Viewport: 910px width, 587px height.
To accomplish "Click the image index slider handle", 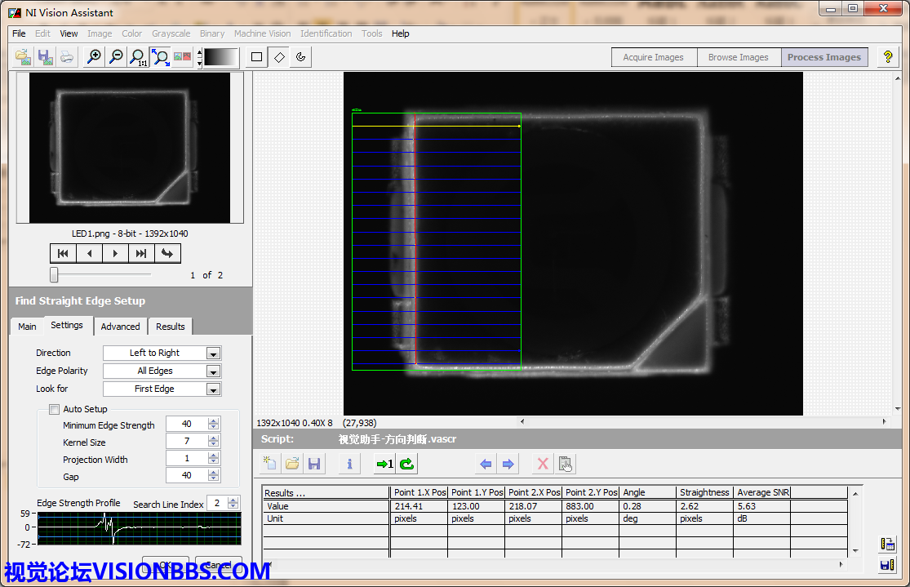I will click(x=54, y=275).
